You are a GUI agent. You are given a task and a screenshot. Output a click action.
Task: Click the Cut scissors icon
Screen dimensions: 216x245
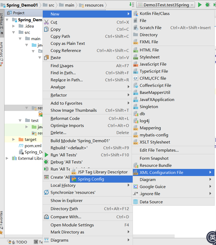pos(46,22)
